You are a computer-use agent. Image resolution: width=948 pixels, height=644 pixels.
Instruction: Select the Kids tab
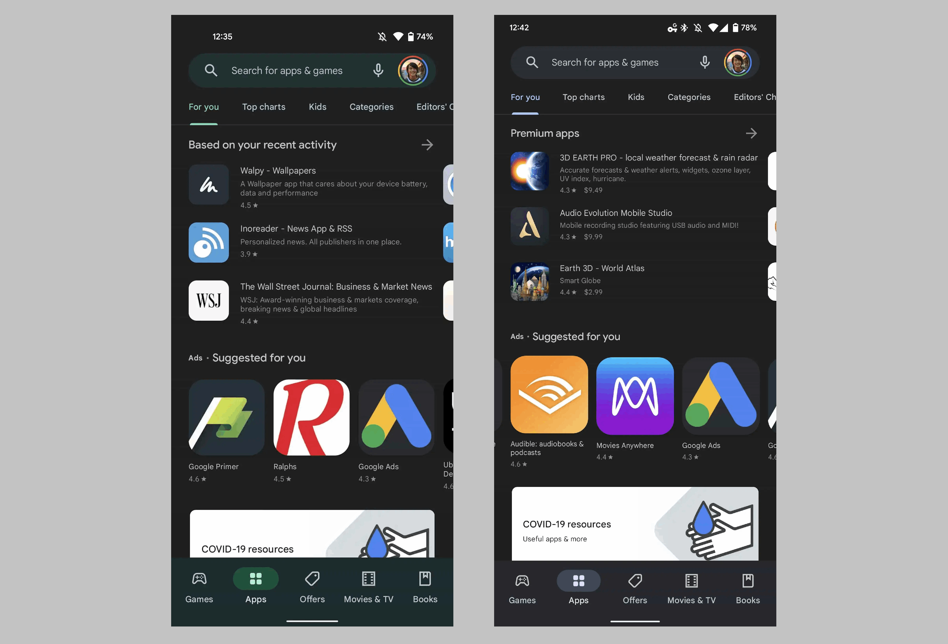(317, 106)
